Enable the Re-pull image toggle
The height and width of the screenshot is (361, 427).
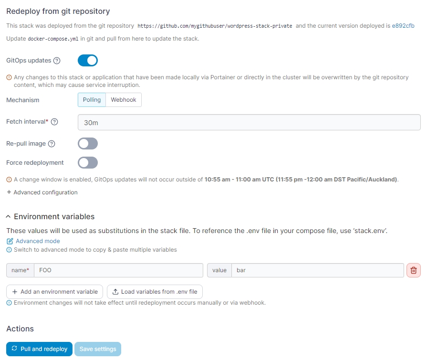(88, 144)
